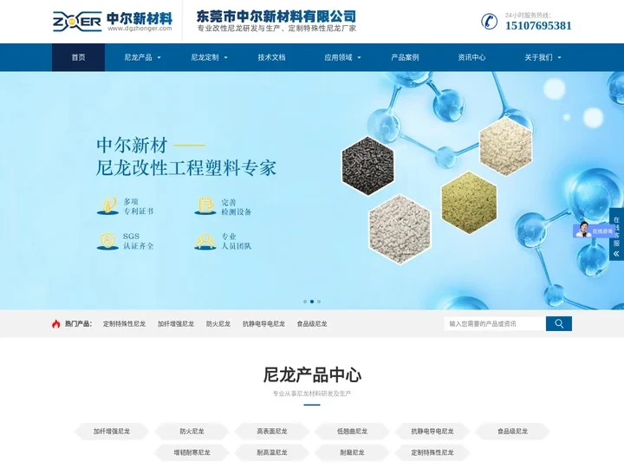Expand the 尼龙产品 dropdown arrow

click(159, 58)
